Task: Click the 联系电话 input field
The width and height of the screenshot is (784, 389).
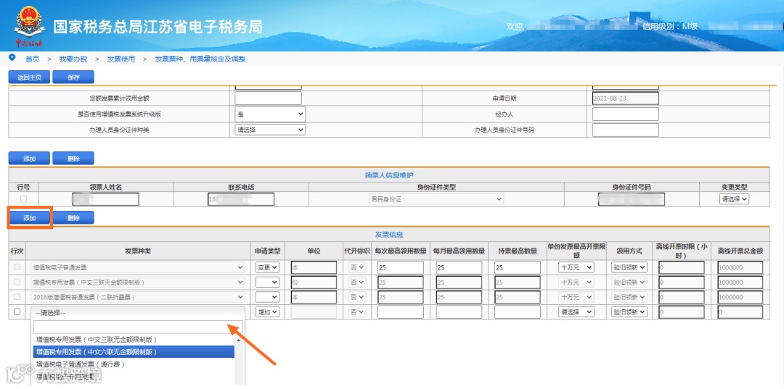Action: click(241, 199)
